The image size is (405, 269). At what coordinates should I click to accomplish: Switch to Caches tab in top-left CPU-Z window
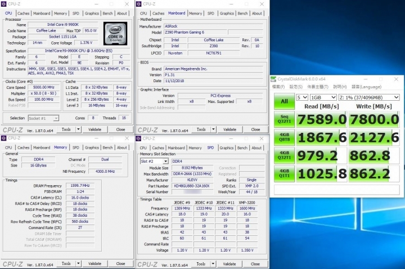[23, 13]
